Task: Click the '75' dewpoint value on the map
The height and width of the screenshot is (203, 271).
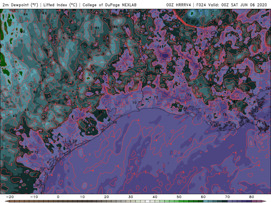Action: click(224, 115)
